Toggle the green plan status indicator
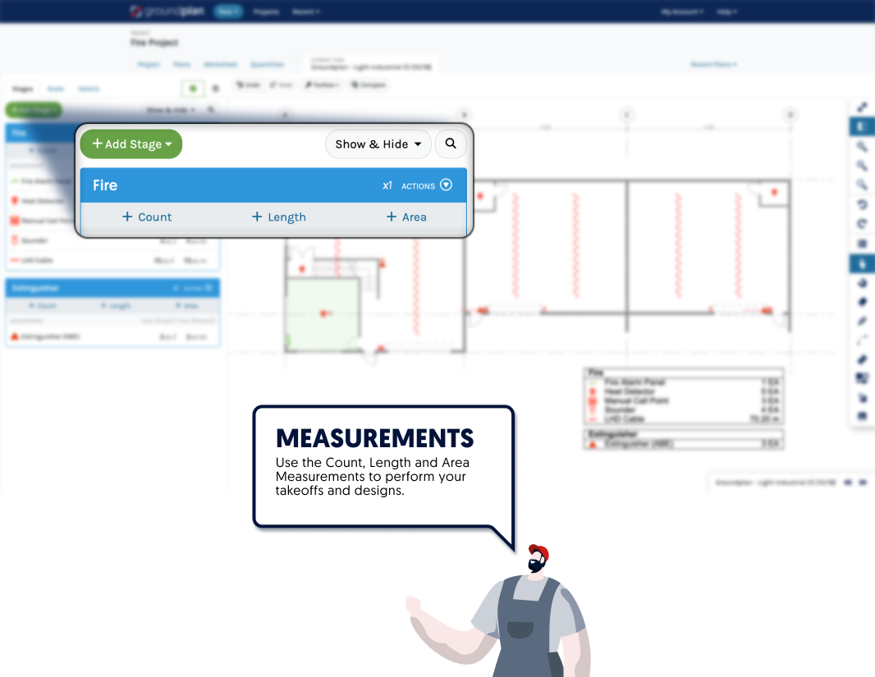 tap(192, 88)
